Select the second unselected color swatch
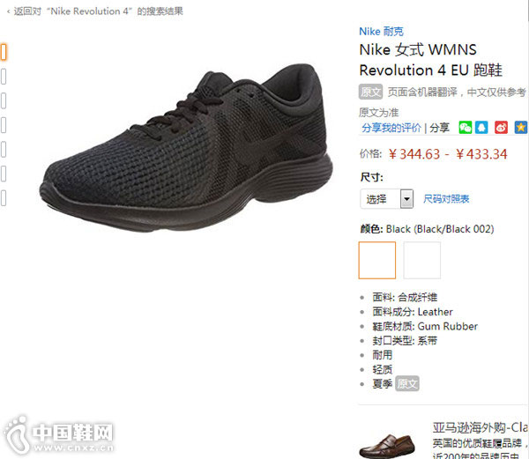This screenshot has width=529, height=459. 421,260
